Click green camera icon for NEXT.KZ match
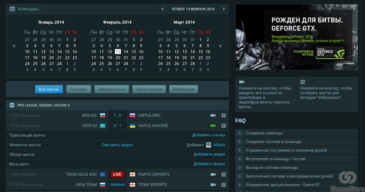 (213, 126)
